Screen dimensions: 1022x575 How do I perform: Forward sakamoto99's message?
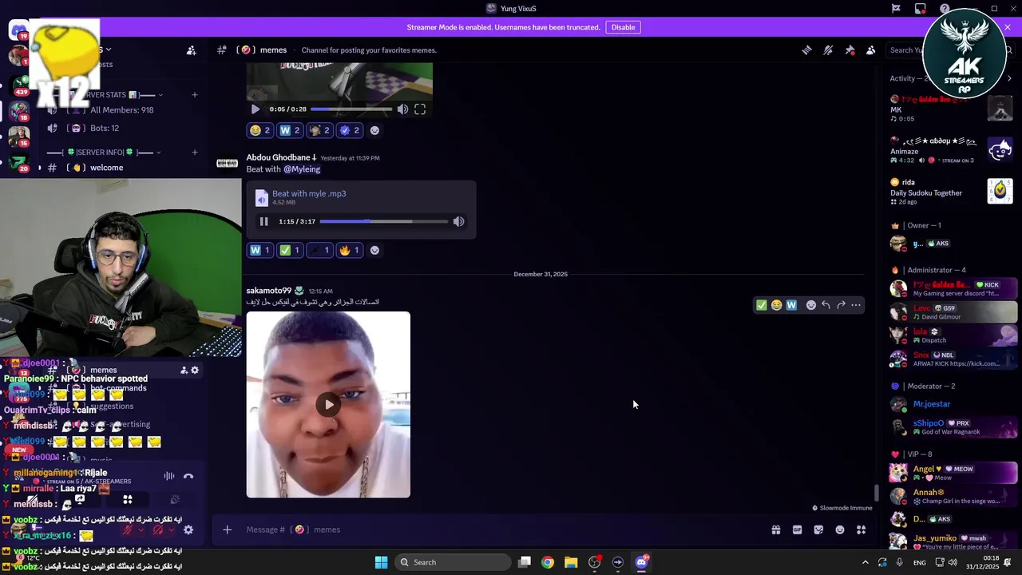pyautogui.click(x=841, y=305)
